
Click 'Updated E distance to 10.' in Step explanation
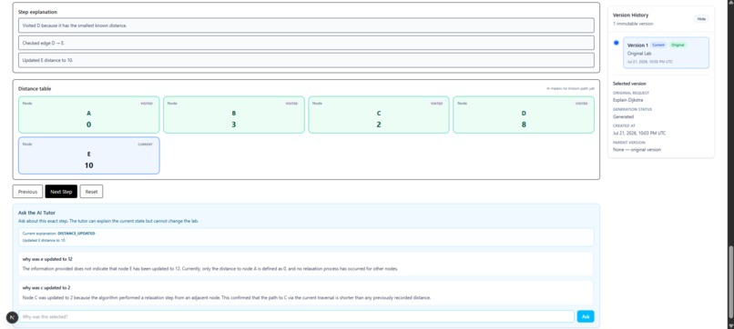[x=306, y=60]
